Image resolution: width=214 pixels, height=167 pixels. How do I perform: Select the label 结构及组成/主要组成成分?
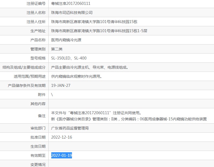[24, 67]
